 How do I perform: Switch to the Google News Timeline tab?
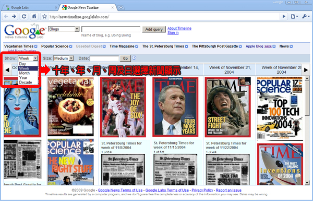point(88,8)
